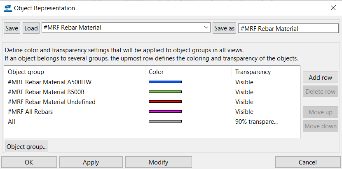Click the Save as name input field

tap(288, 28)
